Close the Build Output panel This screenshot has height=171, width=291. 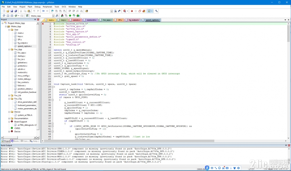[x=289, y=145]
